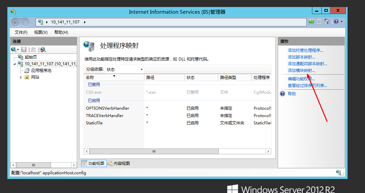
Task: Switch to the 内容视图 tab
Action: (x=119, y=164)
